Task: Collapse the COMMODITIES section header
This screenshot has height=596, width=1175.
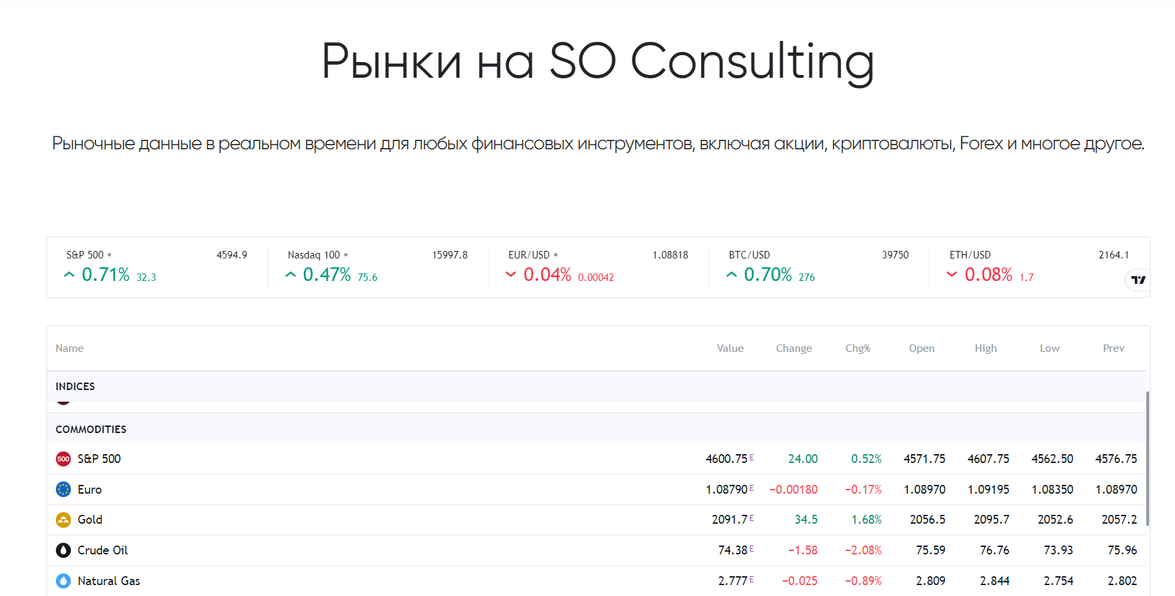Action: coord(91,430)
